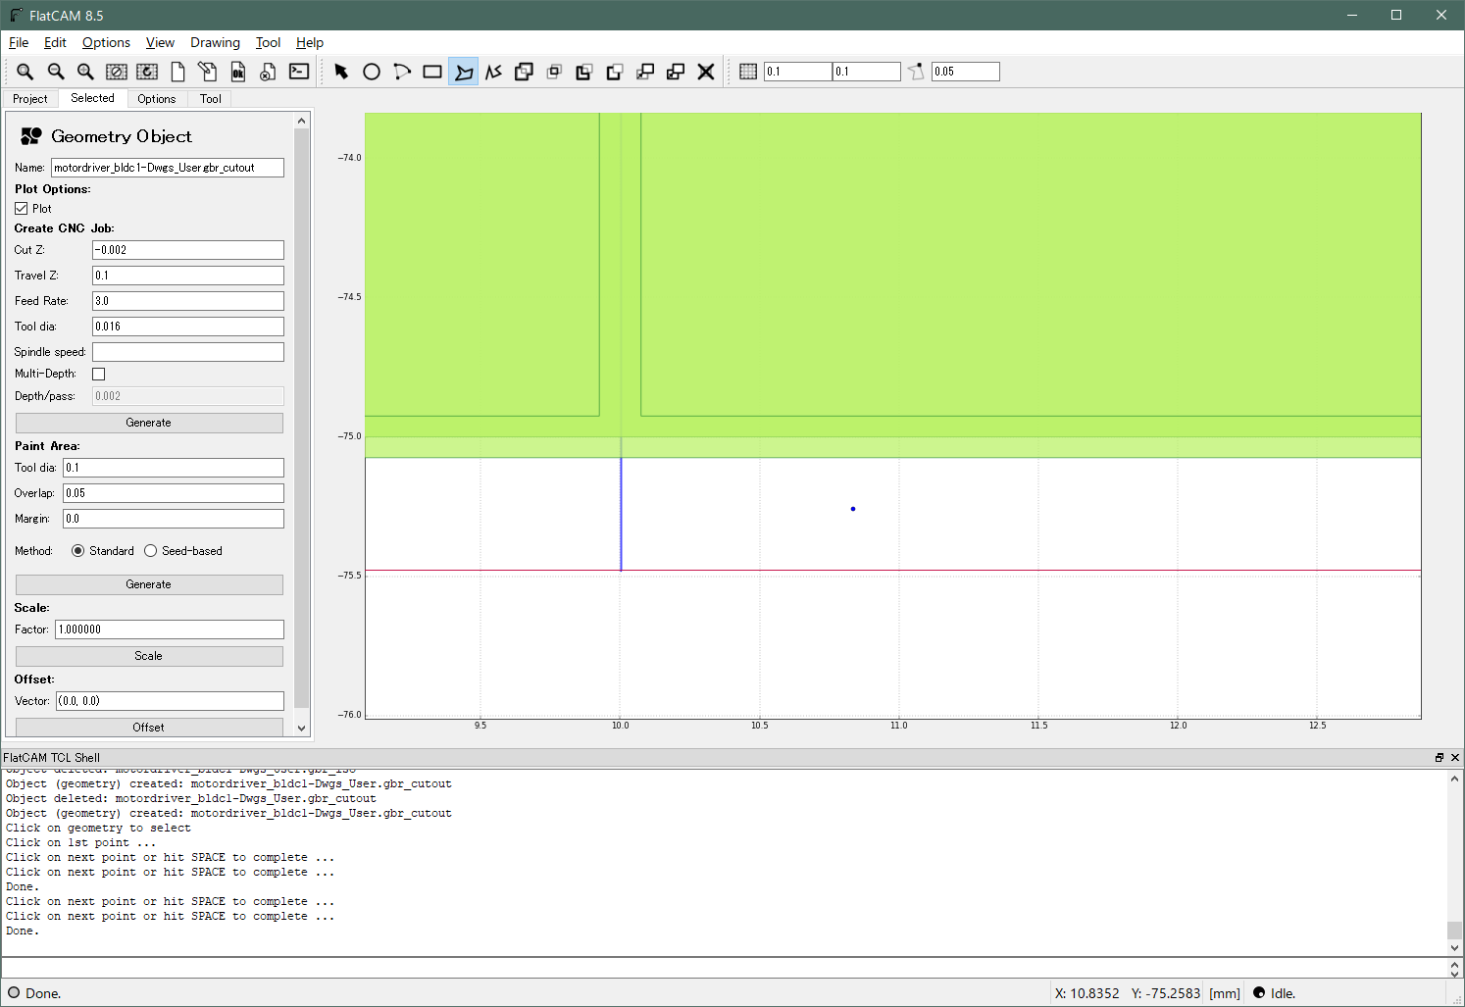The height and width of the screenshot is (1007, 1465).
Task: Click the Paint Area Margin field
Action: pyautogui.click(x=174, y=519)
